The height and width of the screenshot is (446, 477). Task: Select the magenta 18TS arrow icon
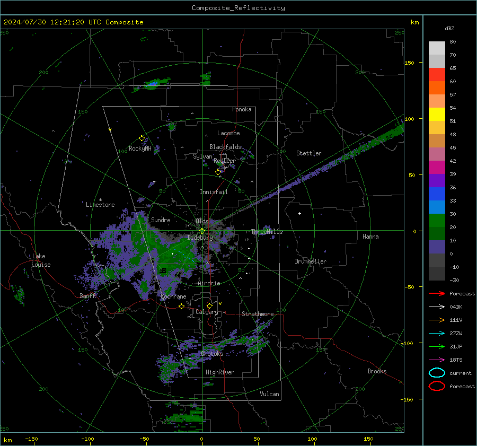437,360
